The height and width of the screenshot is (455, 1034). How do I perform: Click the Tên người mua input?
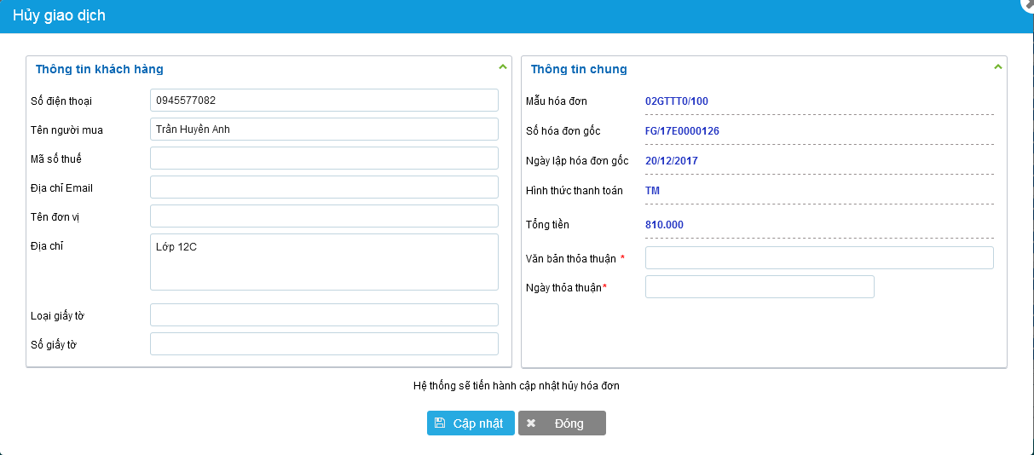(324, 130)
